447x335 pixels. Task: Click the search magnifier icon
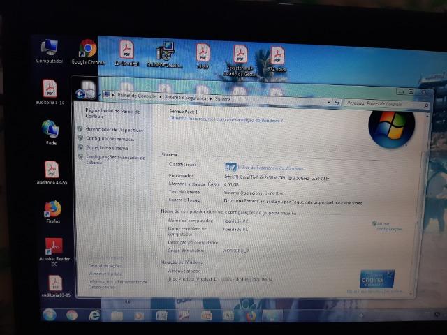(426, 105)
